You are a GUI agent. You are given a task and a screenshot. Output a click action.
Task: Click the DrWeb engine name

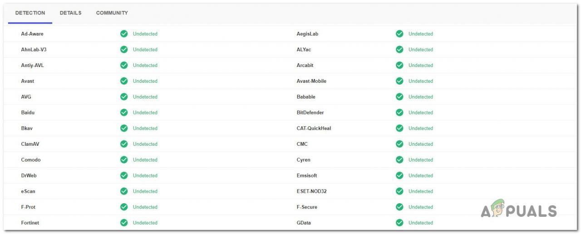29,176
